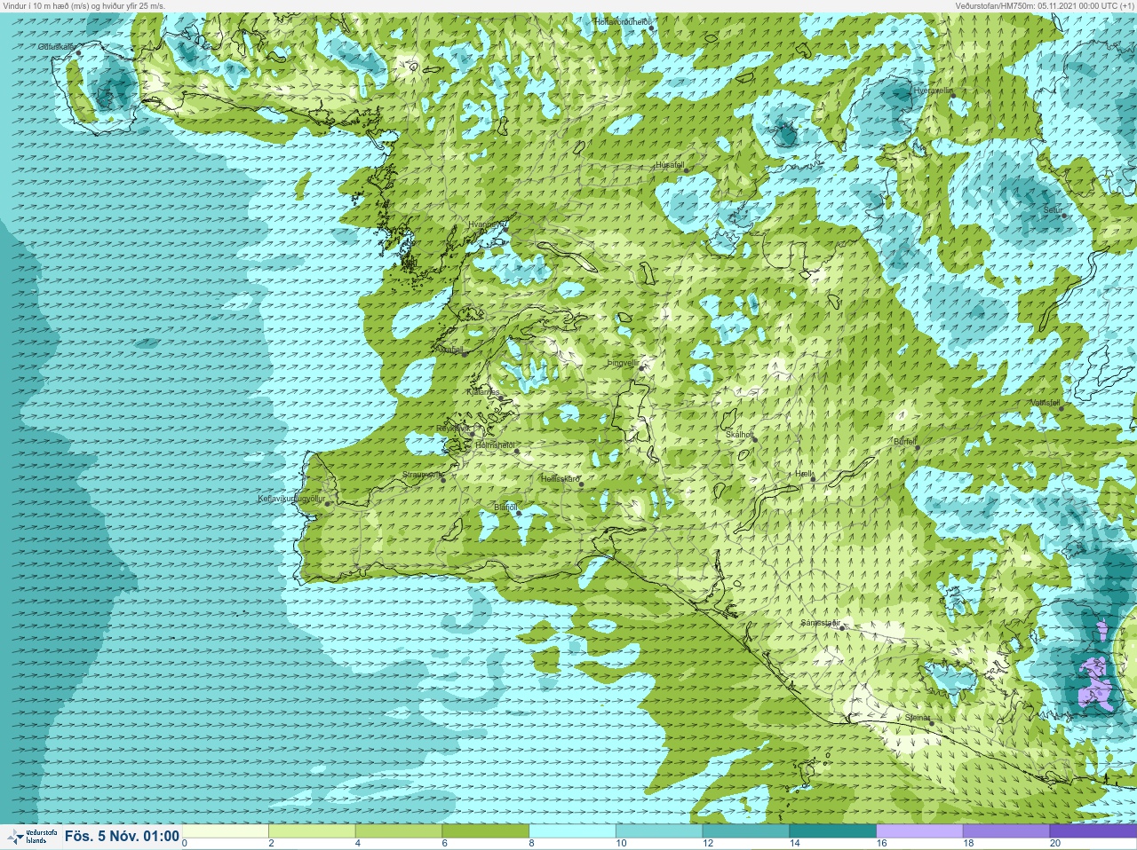Click the Hólmsheiði station label
The height and width of the screenshot is (850, 1137).
click(x=496, y=445)
